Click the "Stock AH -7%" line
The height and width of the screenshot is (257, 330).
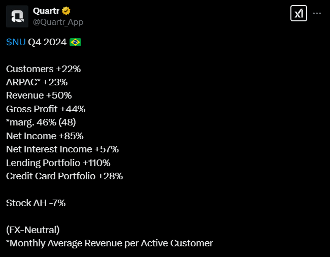tap(36, 203)
